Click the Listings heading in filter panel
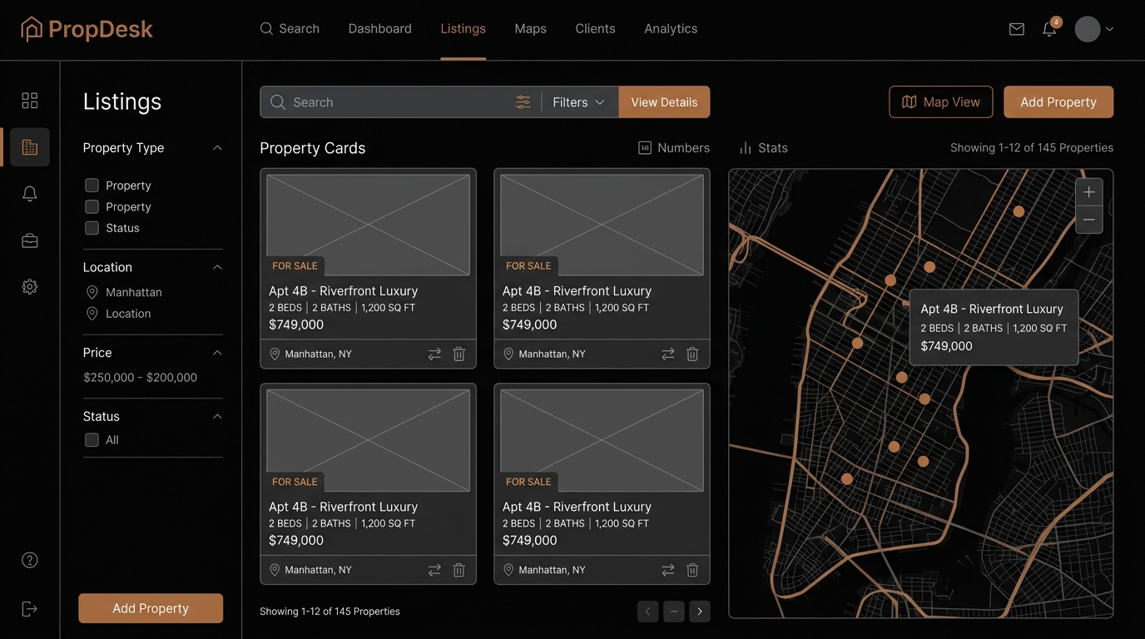This screenshot has width=1145, height=639. click(x=122, y=102)
